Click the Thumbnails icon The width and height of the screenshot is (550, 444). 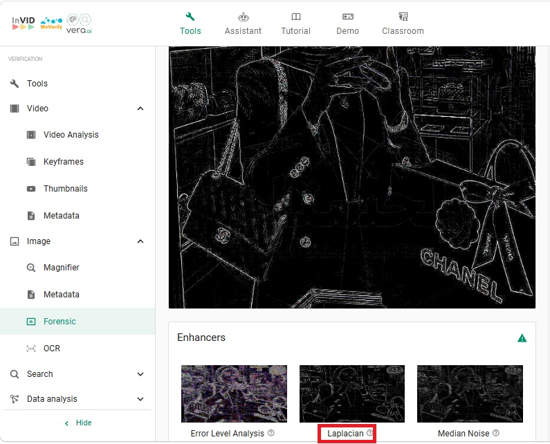(31, 189)
